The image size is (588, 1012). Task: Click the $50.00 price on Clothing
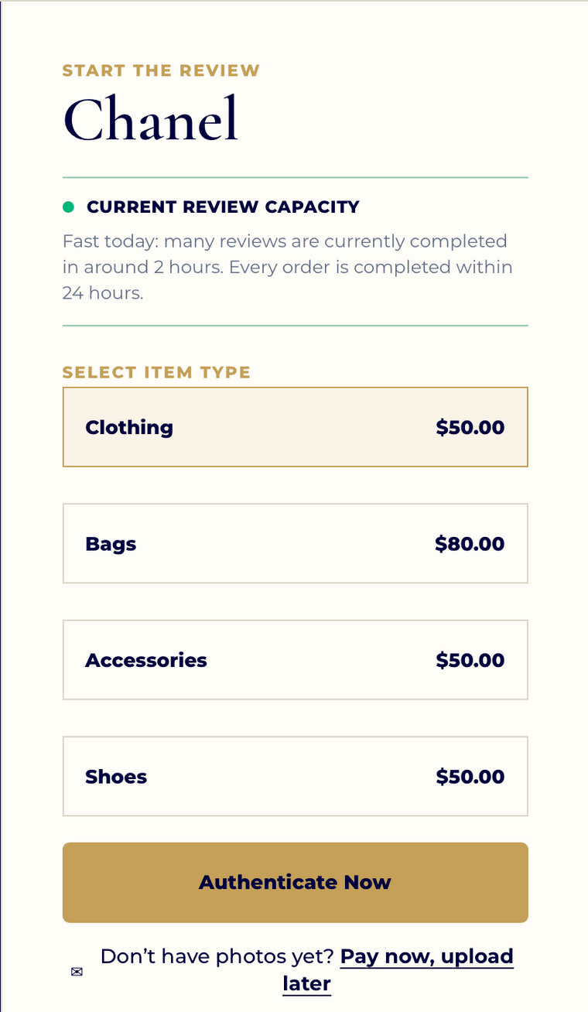coord(470,427)
